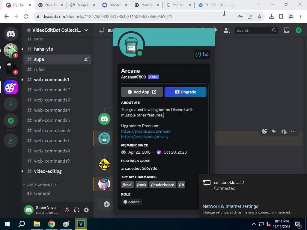
Task: Click the Add App button
Action: coord(142,92)
